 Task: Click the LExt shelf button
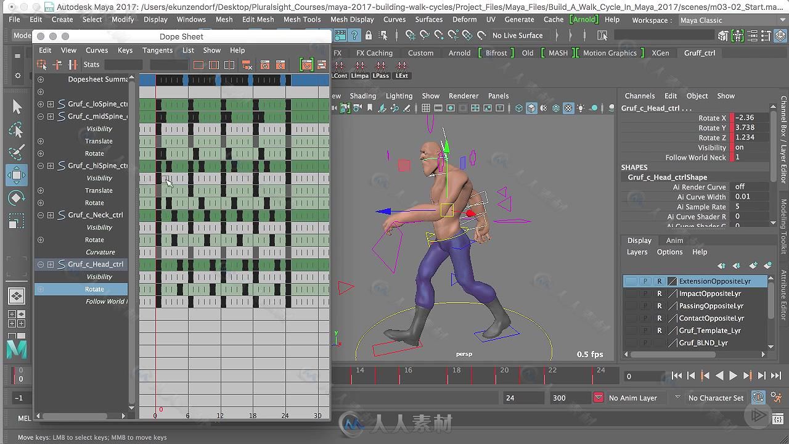(x=402, y=70)
